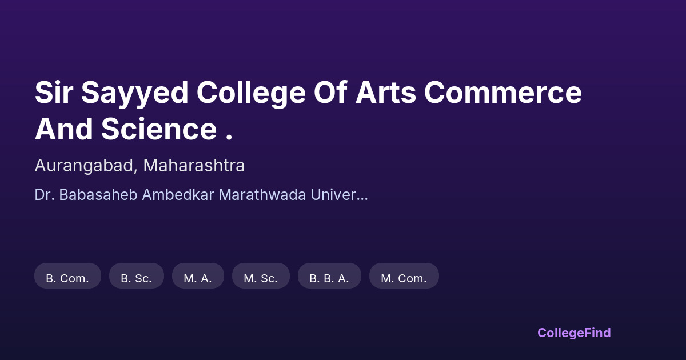Open the CollegeFind brand link

coord(574,333)
